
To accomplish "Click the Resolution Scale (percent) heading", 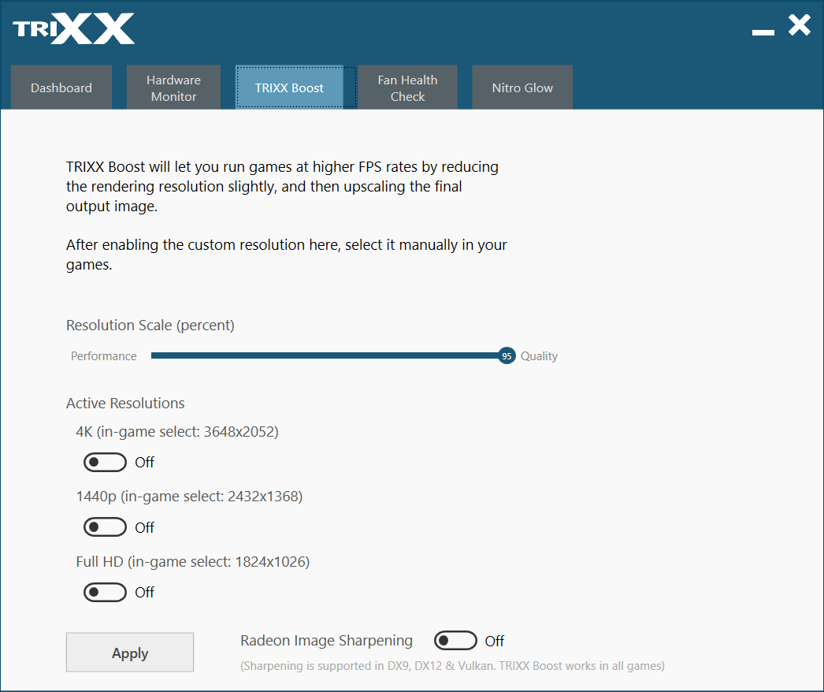I will pos(150,326).
